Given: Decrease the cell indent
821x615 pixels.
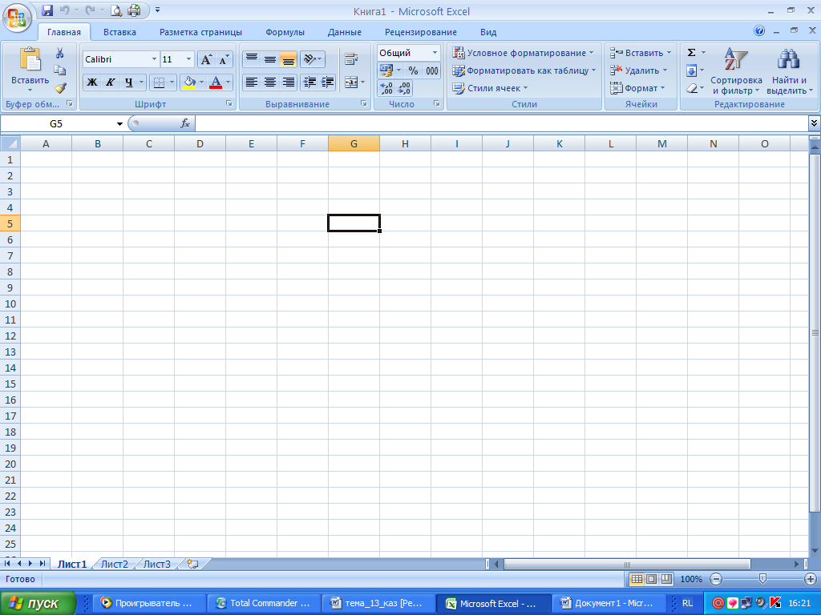Looking at the screenshot, I should 309,82.
